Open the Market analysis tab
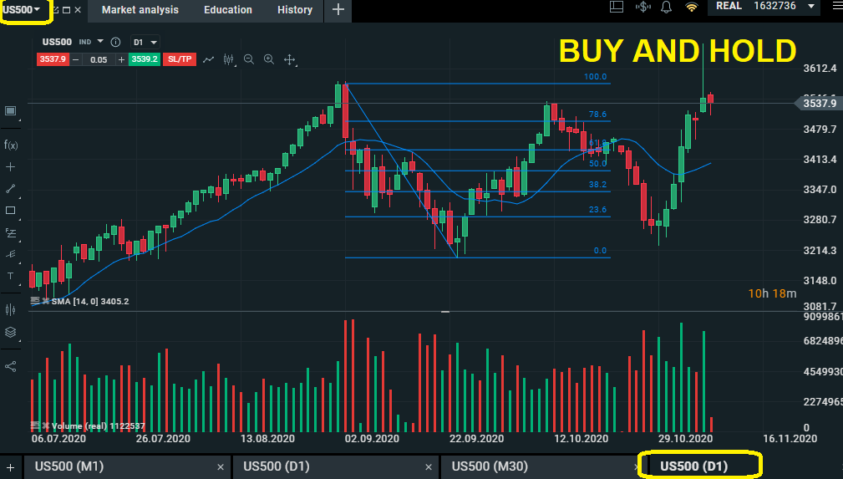 pos(140,10)
